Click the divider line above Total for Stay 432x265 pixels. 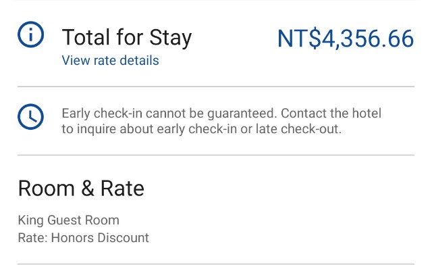coord(216,1)
